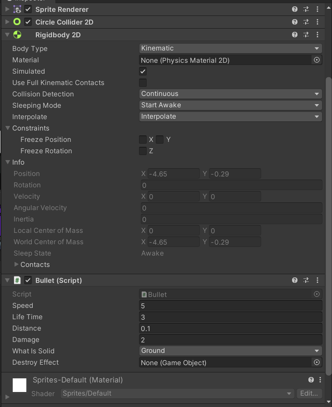
Task: Click the Speed value field
Action: click(x=231, y=306)
